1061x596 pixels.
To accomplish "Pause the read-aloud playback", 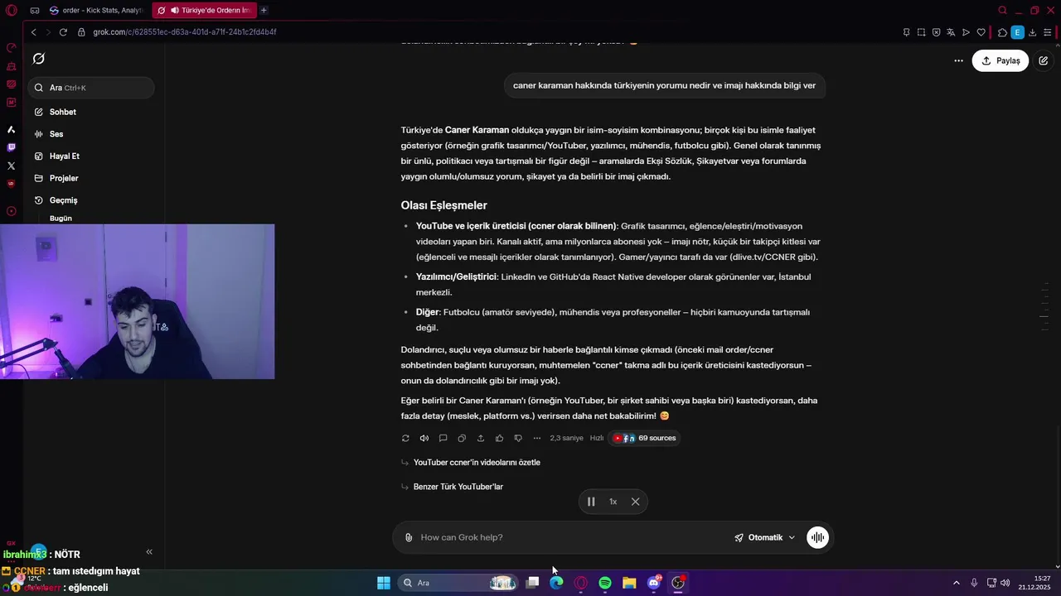I will coord(591,502).
